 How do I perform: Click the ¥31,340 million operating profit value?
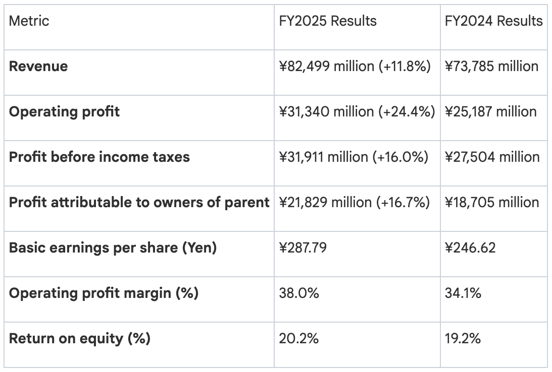coord(357,111)
